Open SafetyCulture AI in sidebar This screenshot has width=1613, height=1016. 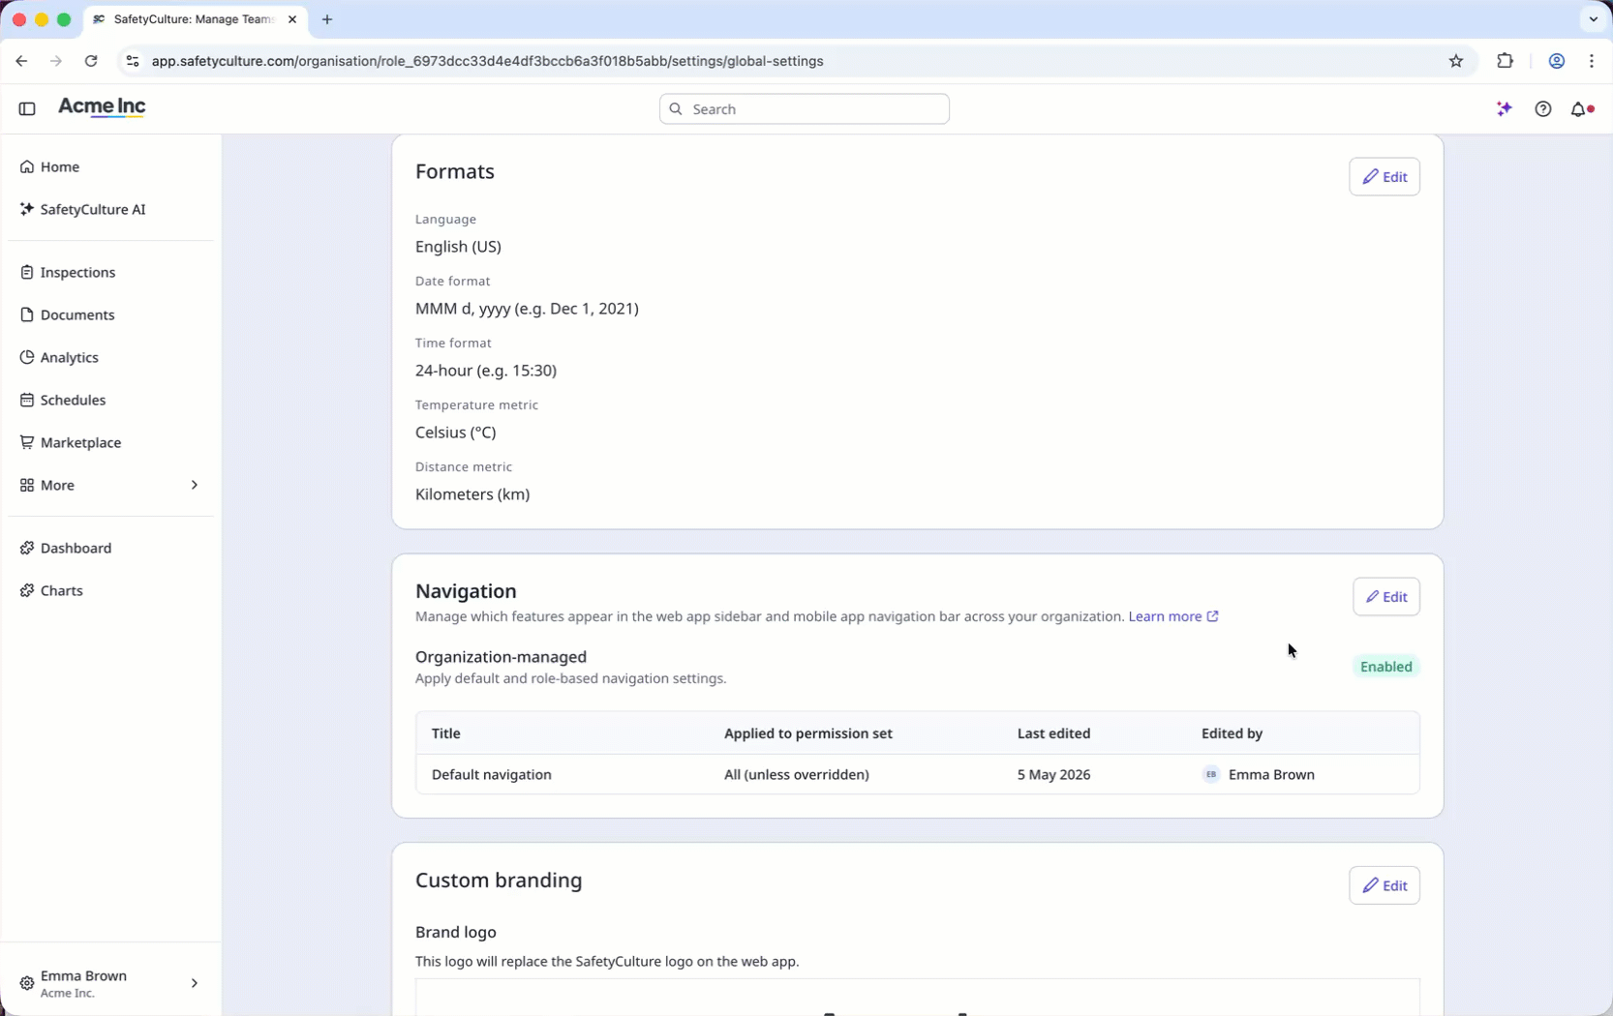tap(110, 209)
